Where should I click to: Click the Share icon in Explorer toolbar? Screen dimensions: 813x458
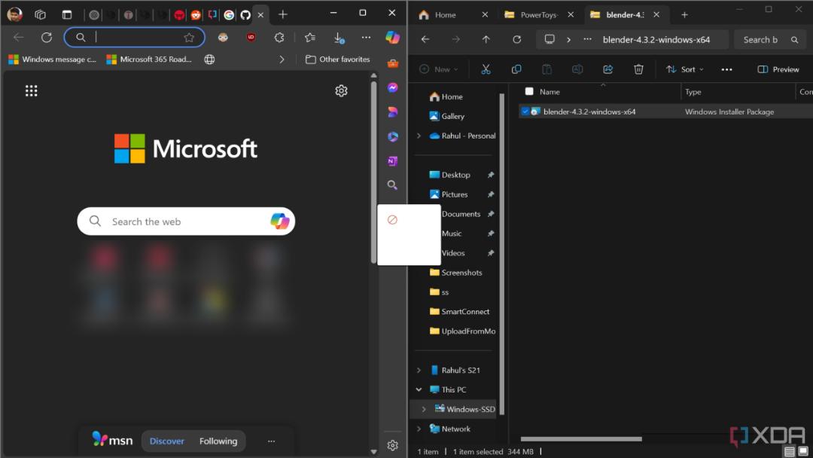607,69
